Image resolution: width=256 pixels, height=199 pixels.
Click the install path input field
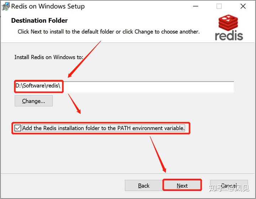124,87
